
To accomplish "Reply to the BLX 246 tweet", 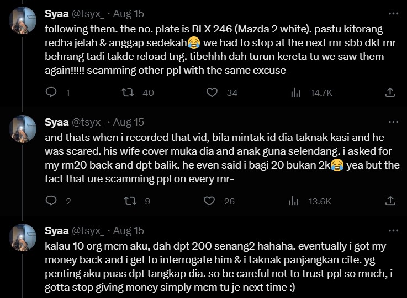I will pyautogui.click(x=51, y=93).
